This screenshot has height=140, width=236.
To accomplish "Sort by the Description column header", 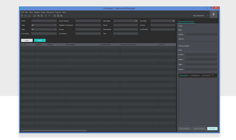I will pos(82,45).
